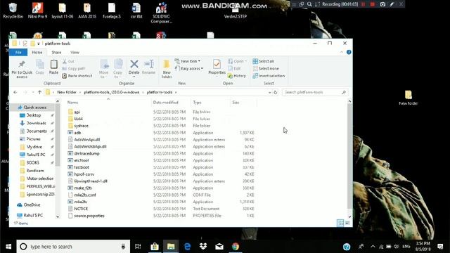Sort by Name column header

108,103
